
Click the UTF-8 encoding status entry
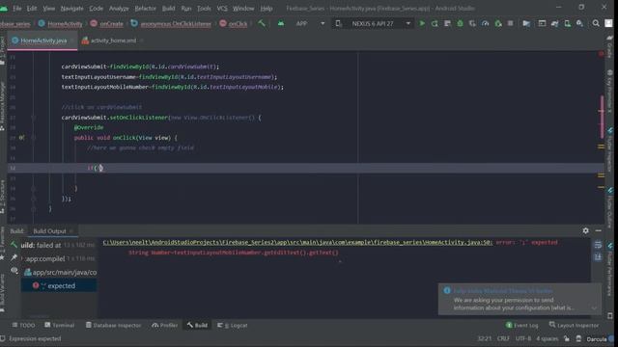click(523, 338)
